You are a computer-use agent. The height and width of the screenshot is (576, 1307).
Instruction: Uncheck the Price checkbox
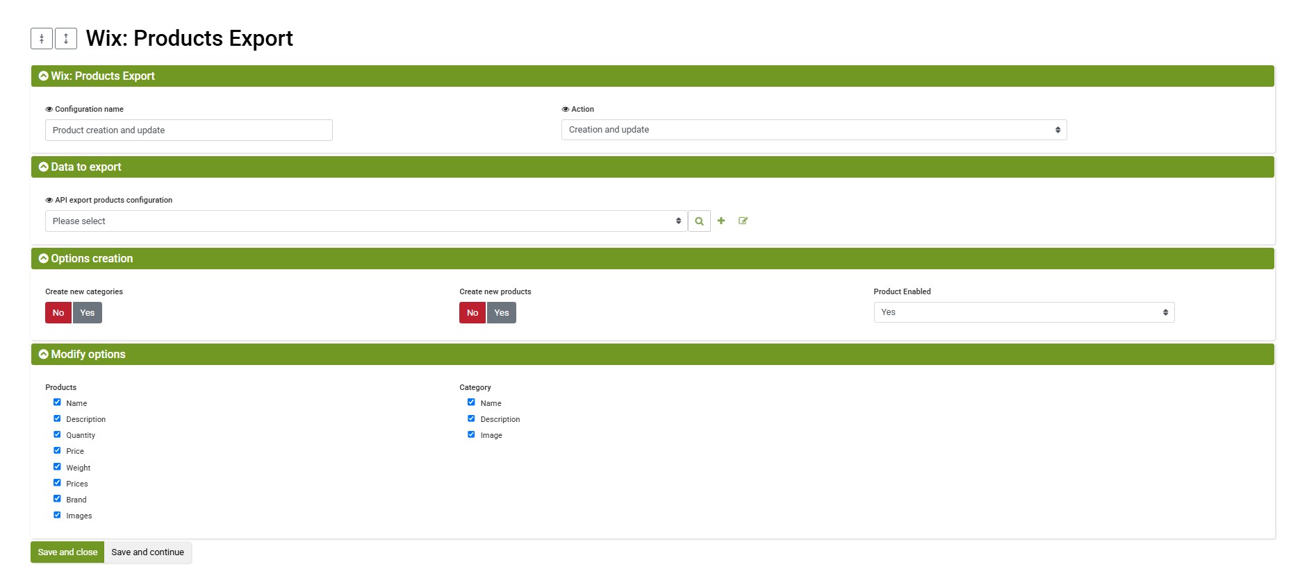click(57, 450)
